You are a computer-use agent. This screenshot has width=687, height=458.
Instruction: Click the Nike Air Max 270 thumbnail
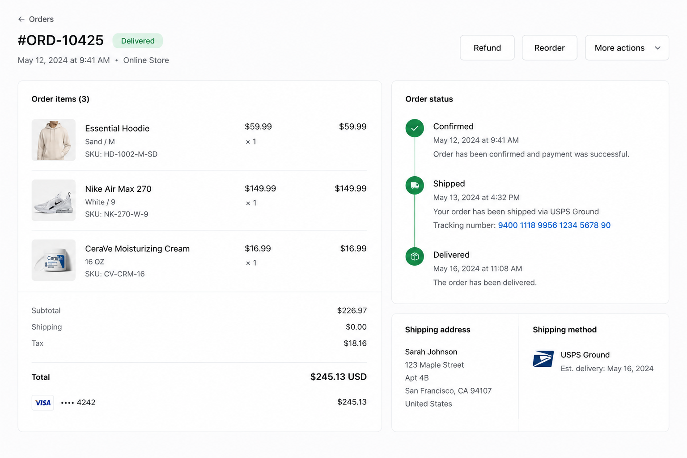point(54,200)
